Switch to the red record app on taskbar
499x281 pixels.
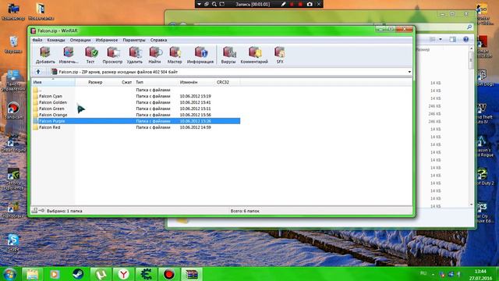(168, 274)
